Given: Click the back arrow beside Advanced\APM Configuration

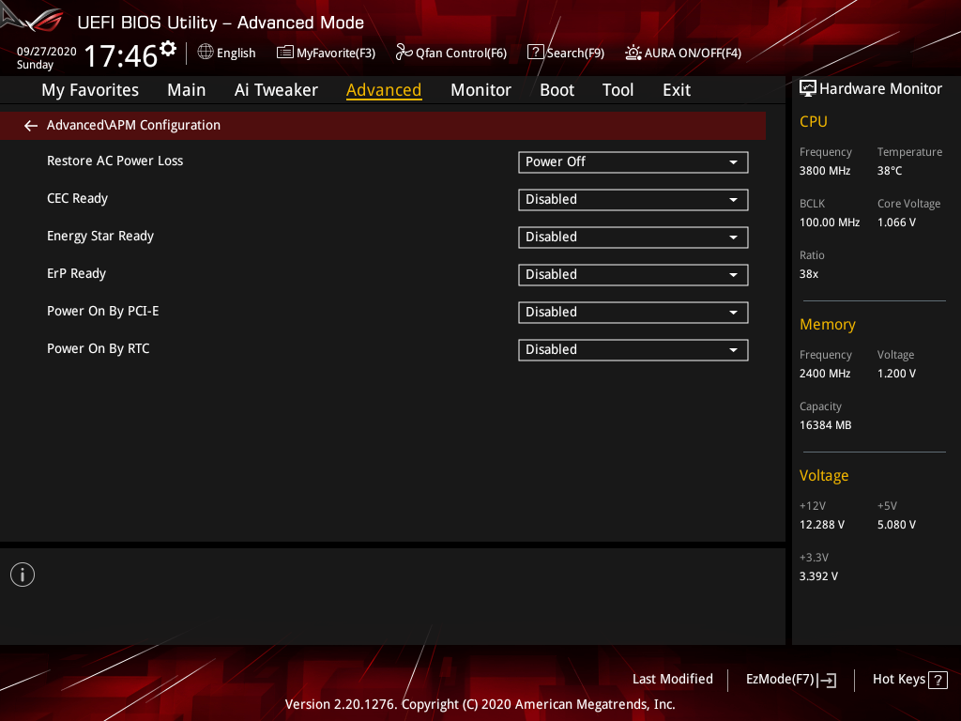Looking at the screenshot, I should point(31,126).
